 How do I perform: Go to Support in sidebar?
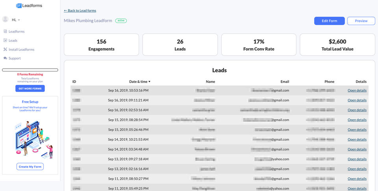coord(15,58)
